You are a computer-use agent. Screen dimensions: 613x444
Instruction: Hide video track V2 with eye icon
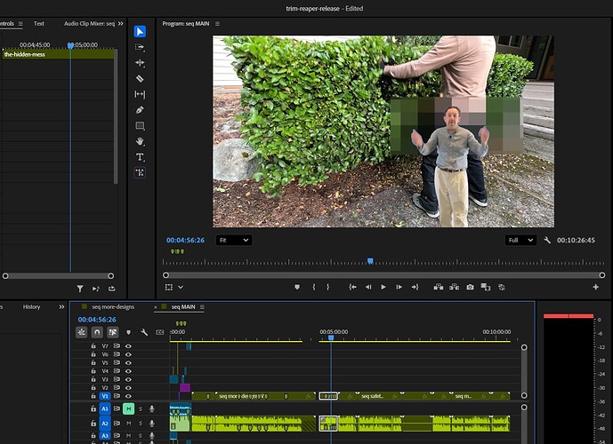(x=128, y=387)
